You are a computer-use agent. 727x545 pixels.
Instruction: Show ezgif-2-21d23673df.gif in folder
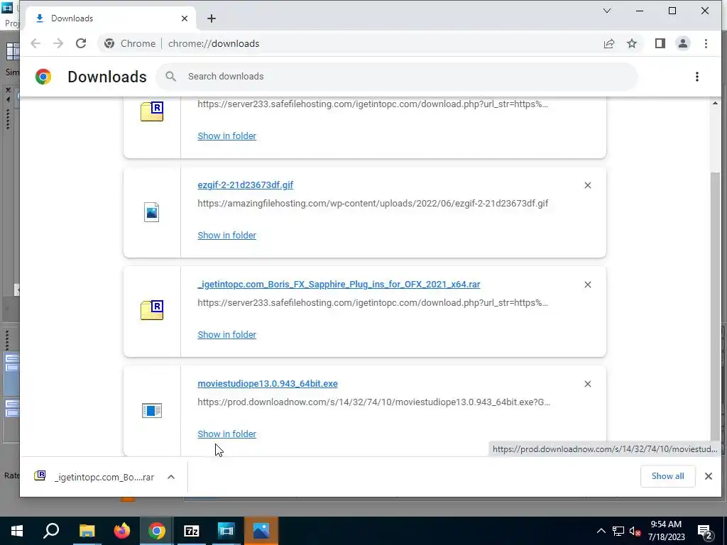coord(226,236)
